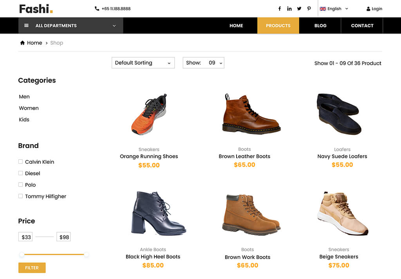The height and width of the screenshot is (279, 401).
Task: Open the Contact navigation tab
Action: (x=362, y=25)
